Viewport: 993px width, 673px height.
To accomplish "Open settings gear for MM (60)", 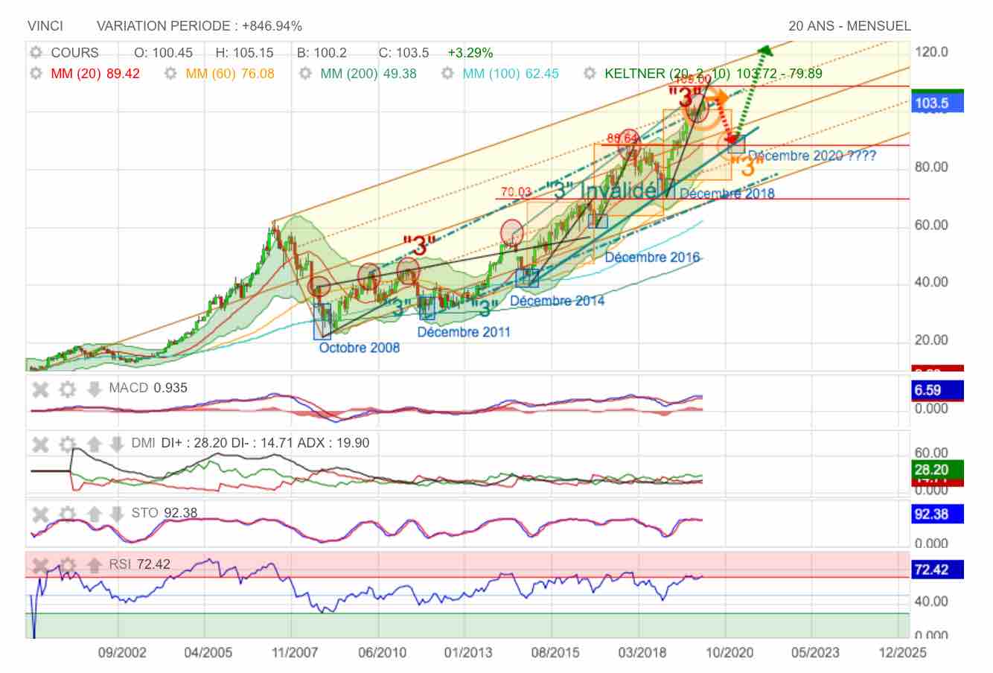I will coord(170,74).
